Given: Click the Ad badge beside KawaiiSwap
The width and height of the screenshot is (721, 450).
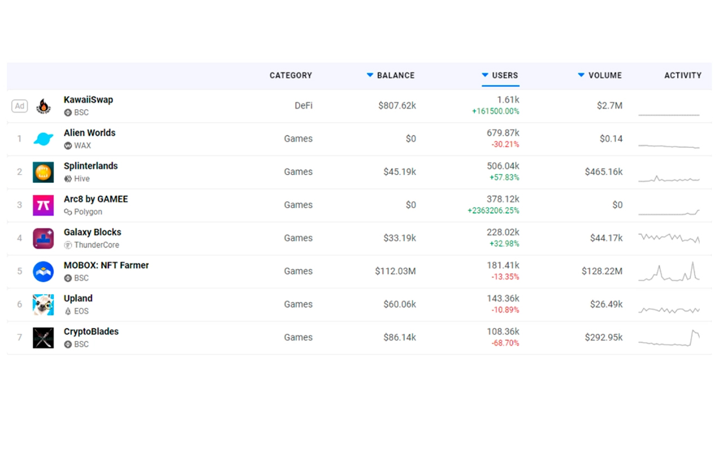Looking at the screenshot, I should [20, 106].
